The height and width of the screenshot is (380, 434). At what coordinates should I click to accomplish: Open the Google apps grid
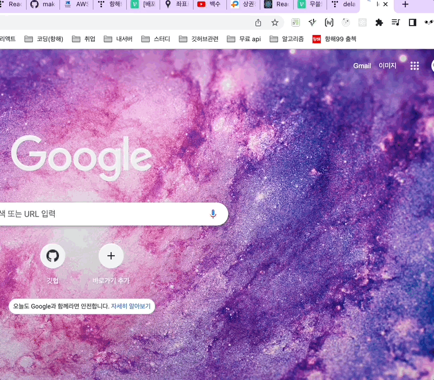coord(414,66)
